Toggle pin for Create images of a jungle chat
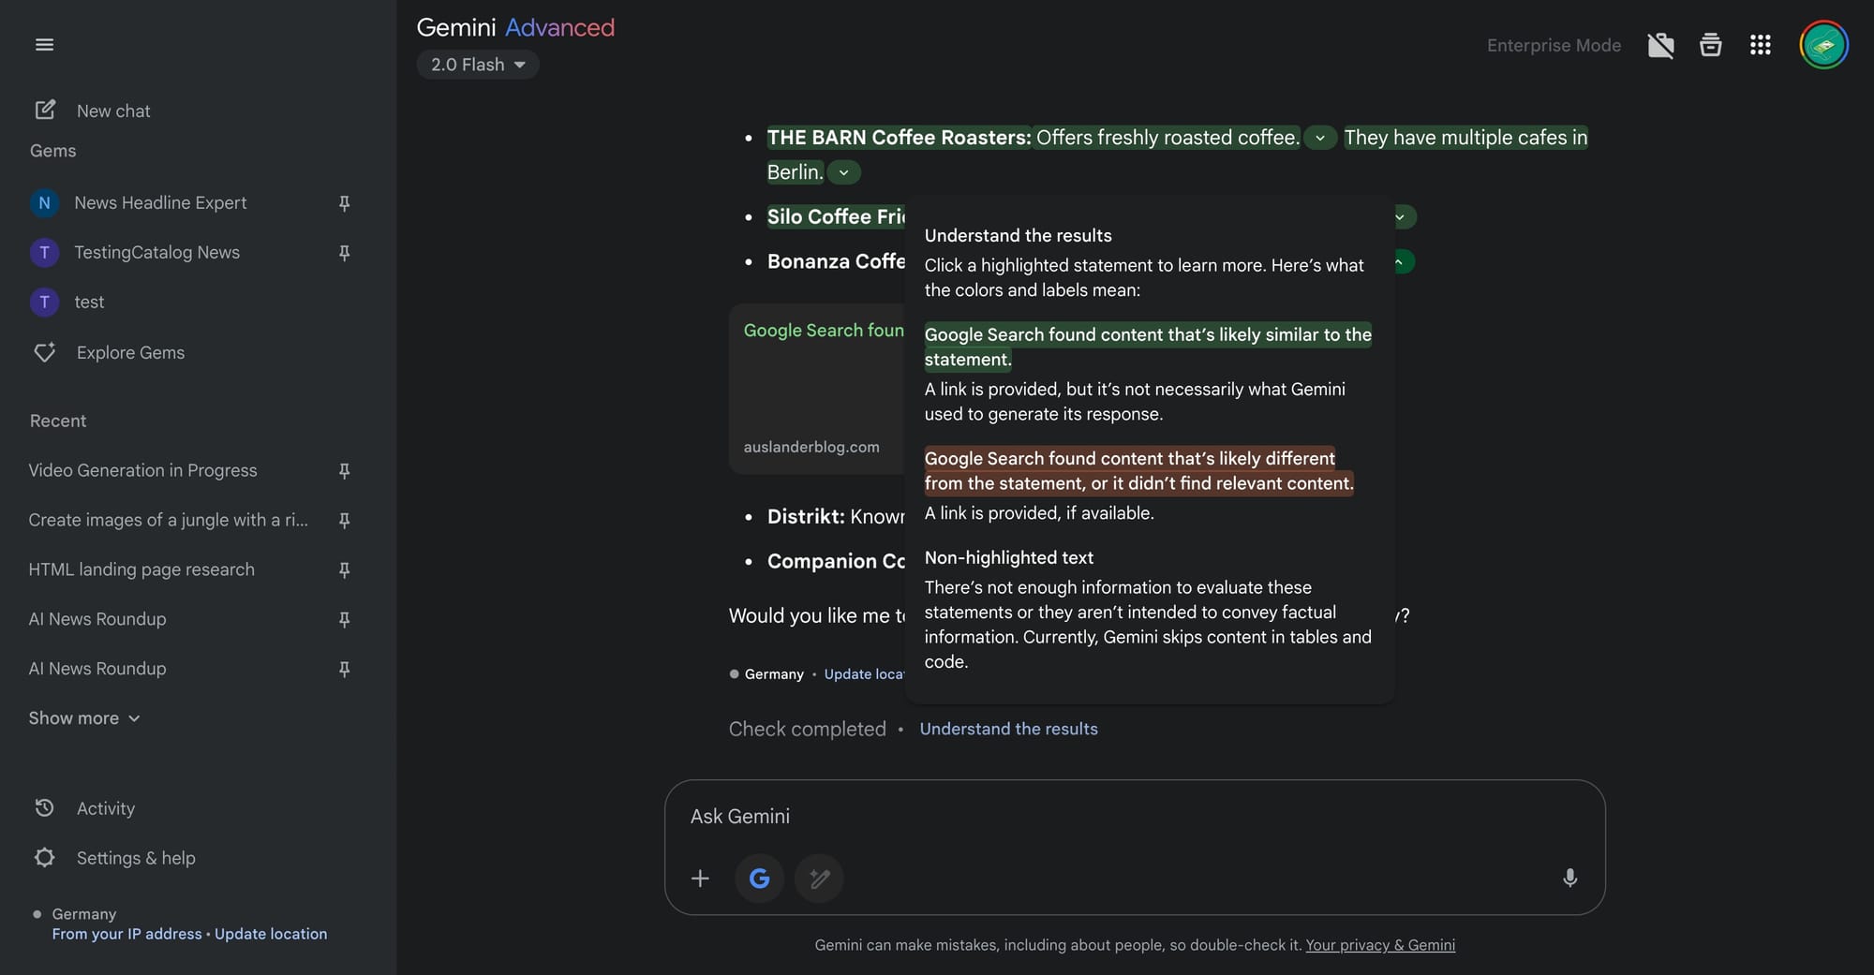This screenshot has height=975, width=1874. (x=345, y=521)
